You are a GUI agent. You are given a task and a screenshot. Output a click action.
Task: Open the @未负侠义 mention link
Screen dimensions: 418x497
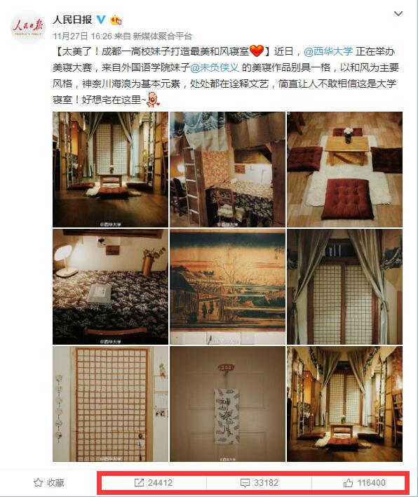point(215,67)
